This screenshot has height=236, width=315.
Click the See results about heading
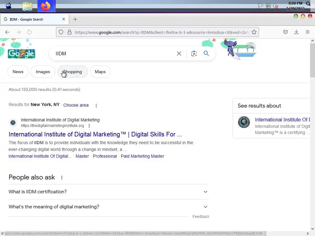(x=259, y=106)
